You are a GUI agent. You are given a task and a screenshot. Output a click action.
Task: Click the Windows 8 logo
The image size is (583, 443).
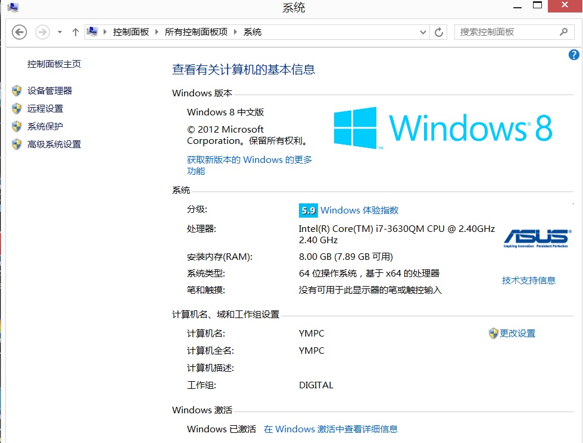[x=443, y=128]
